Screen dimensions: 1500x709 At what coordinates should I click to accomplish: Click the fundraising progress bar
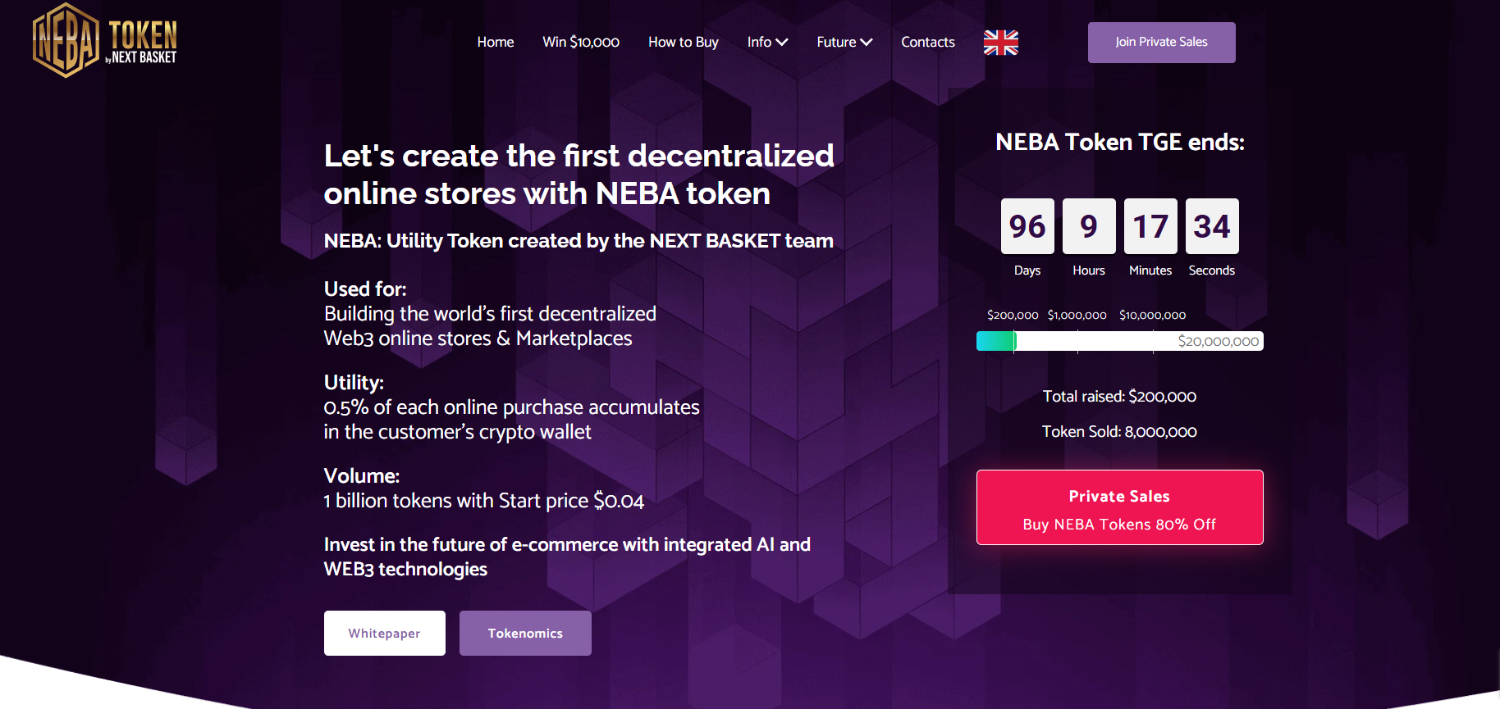pyautogui.click(x=1119, y=341)
